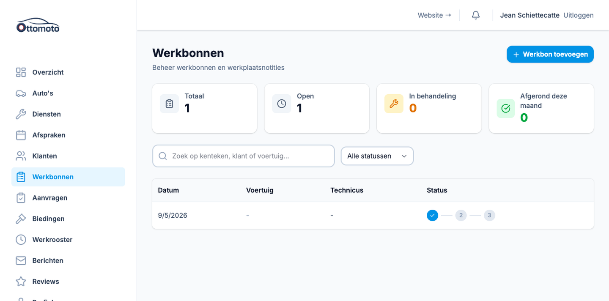Add a new werkbon
Viewport: 609px width, 301px height.
tap(550, 55)
